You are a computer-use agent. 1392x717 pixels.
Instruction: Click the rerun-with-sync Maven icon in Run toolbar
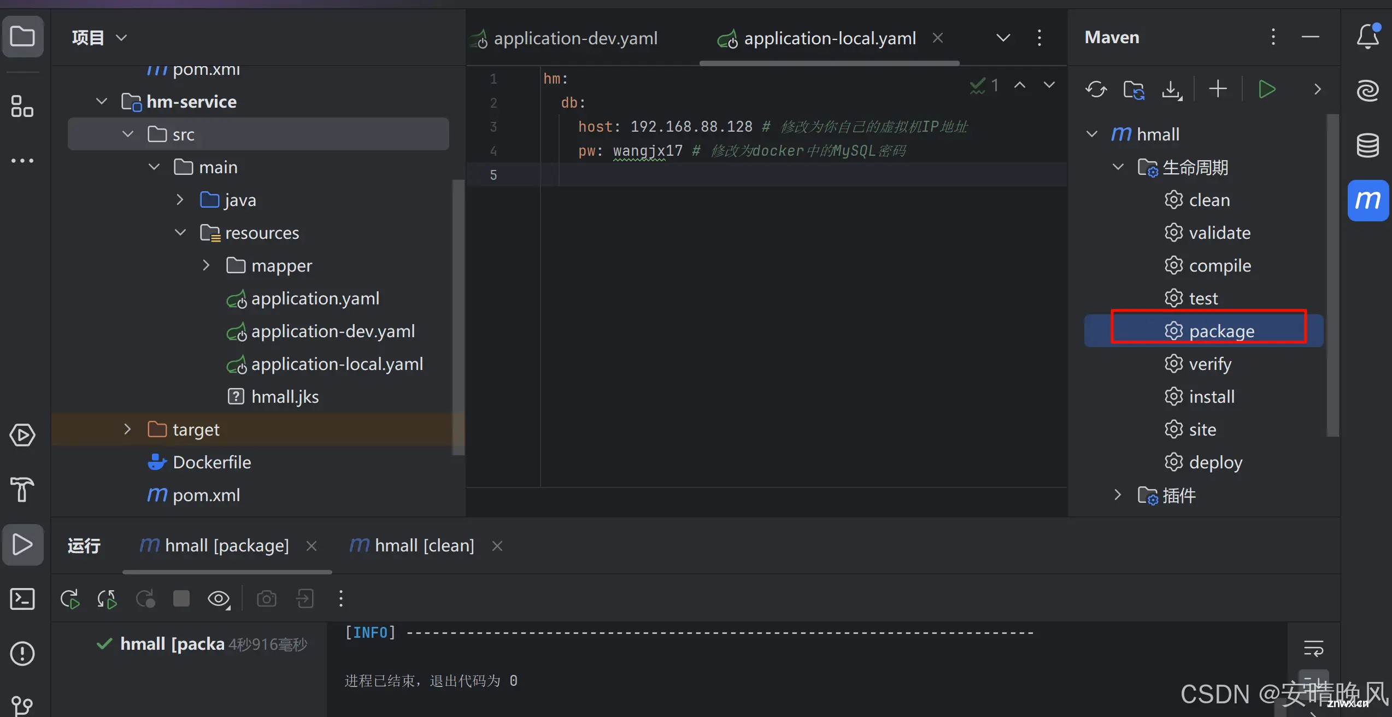click(107, 599)
